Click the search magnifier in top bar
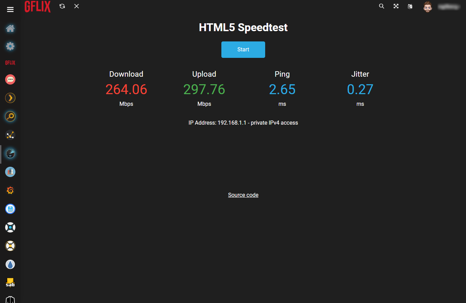The image size is (466, 303). [381, 6]
